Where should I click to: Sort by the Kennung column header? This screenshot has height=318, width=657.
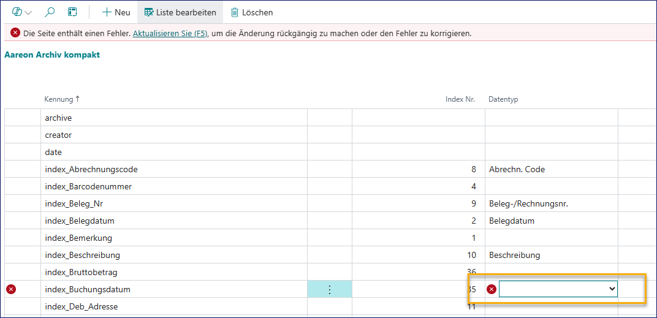[62, 99]
